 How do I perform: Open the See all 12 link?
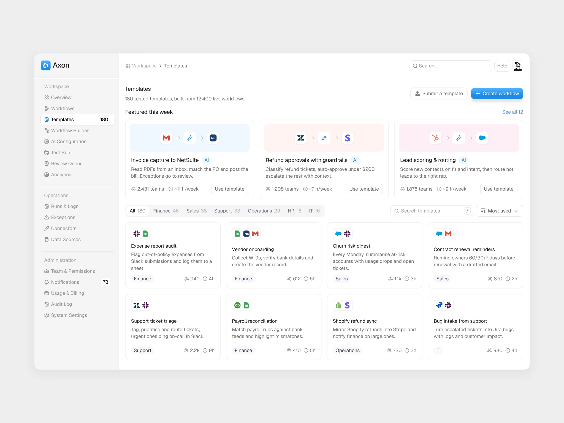[513, 112]
